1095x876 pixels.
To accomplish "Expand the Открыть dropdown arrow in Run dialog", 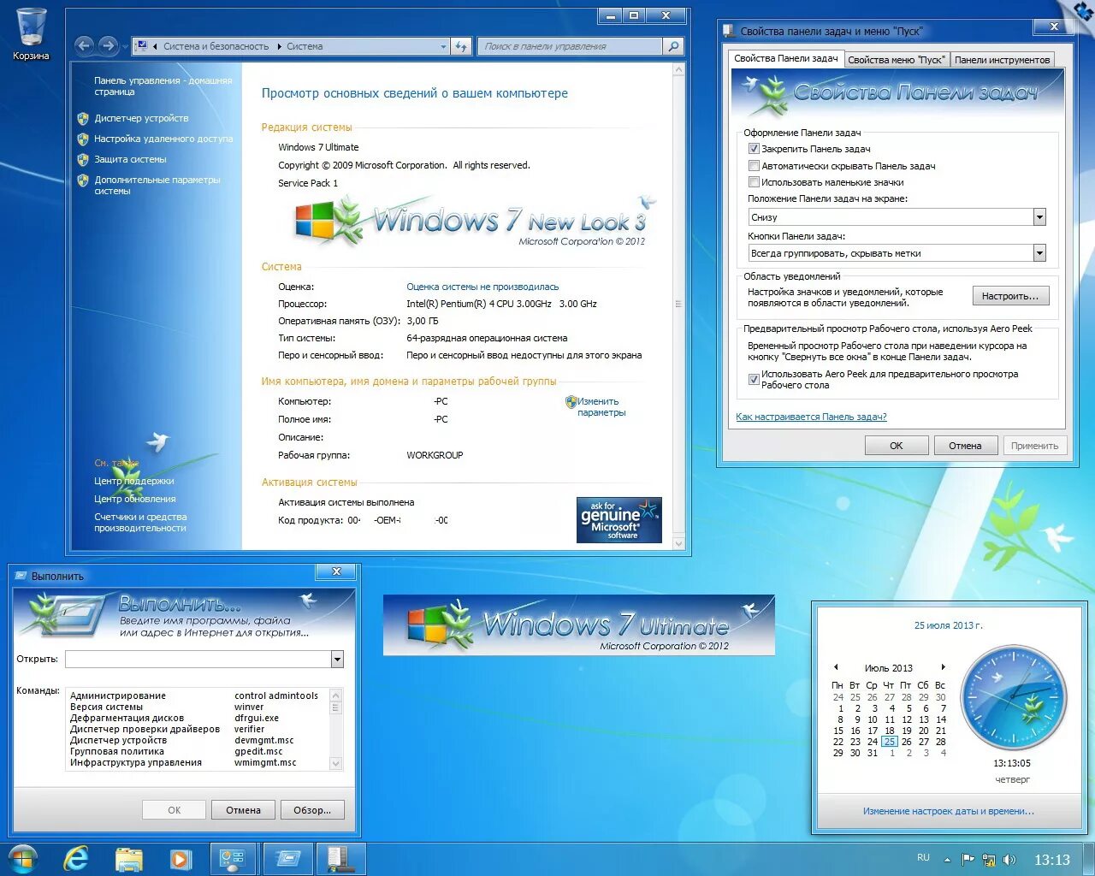I will tap(337, 659).
